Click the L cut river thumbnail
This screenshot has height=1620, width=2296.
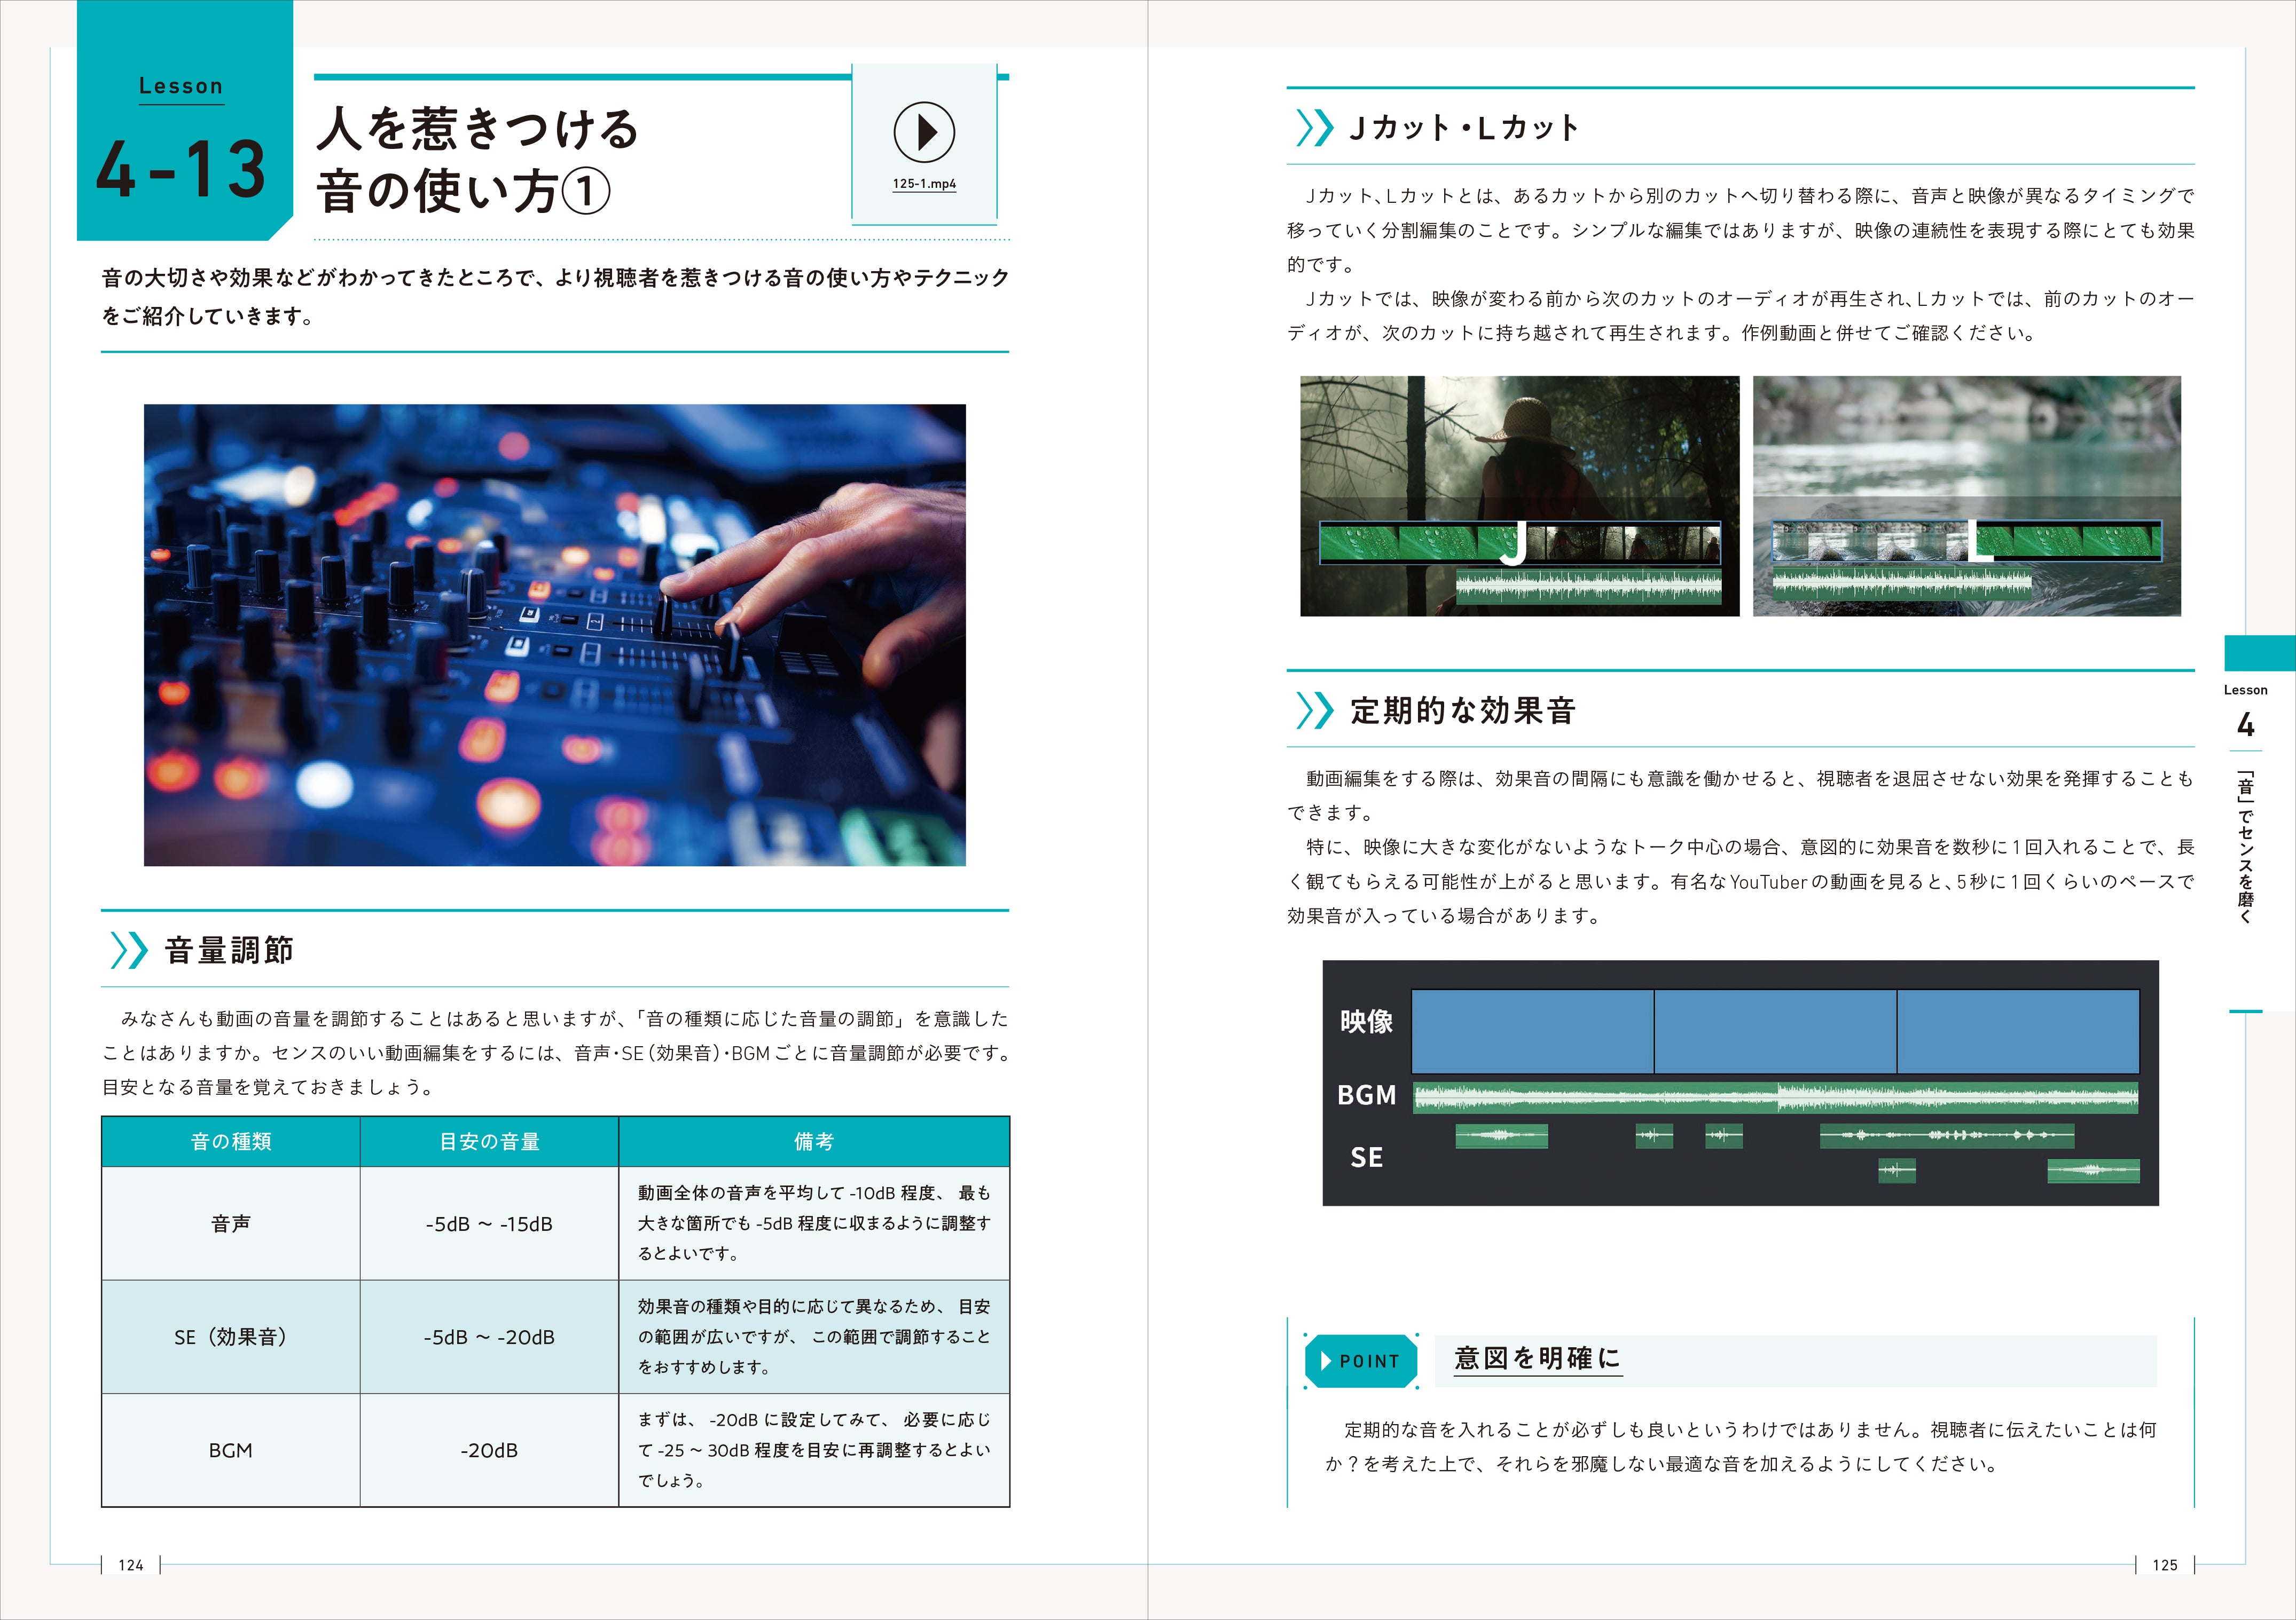pos(1967,496)
